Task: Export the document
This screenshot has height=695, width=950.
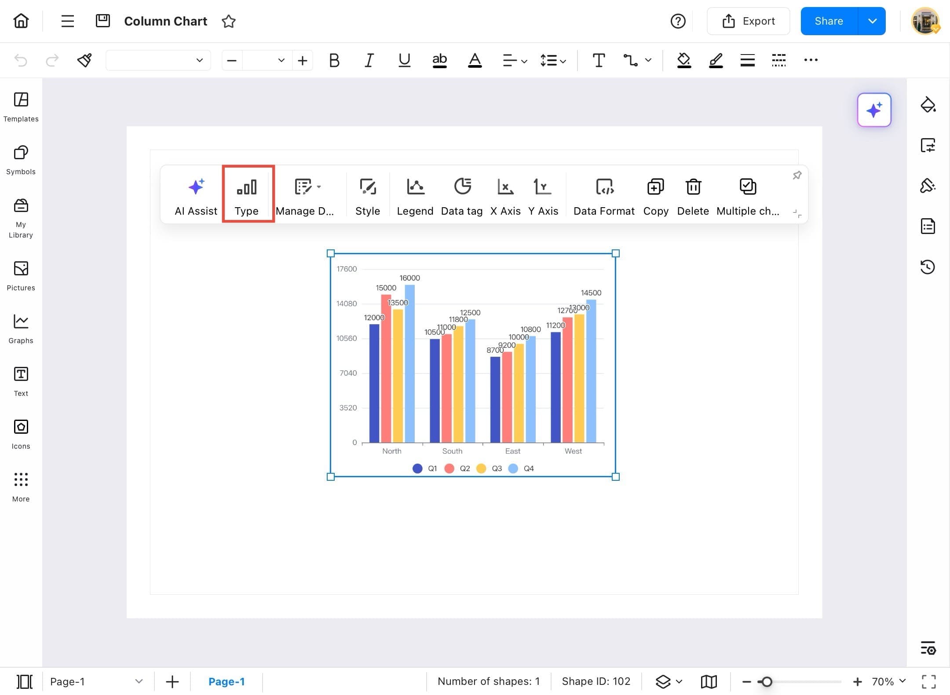Action: 748,21
